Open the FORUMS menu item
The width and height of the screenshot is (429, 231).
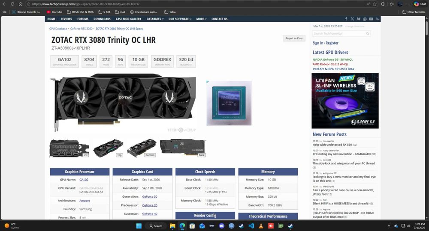click(83, 19)
